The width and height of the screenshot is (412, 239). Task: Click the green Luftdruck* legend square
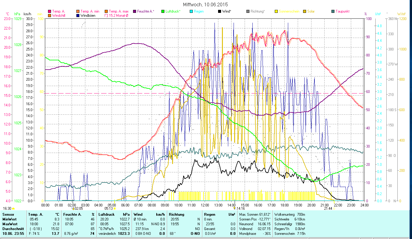point(163,11)
